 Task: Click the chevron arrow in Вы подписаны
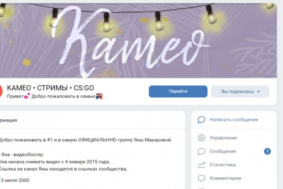click(259, 91)
